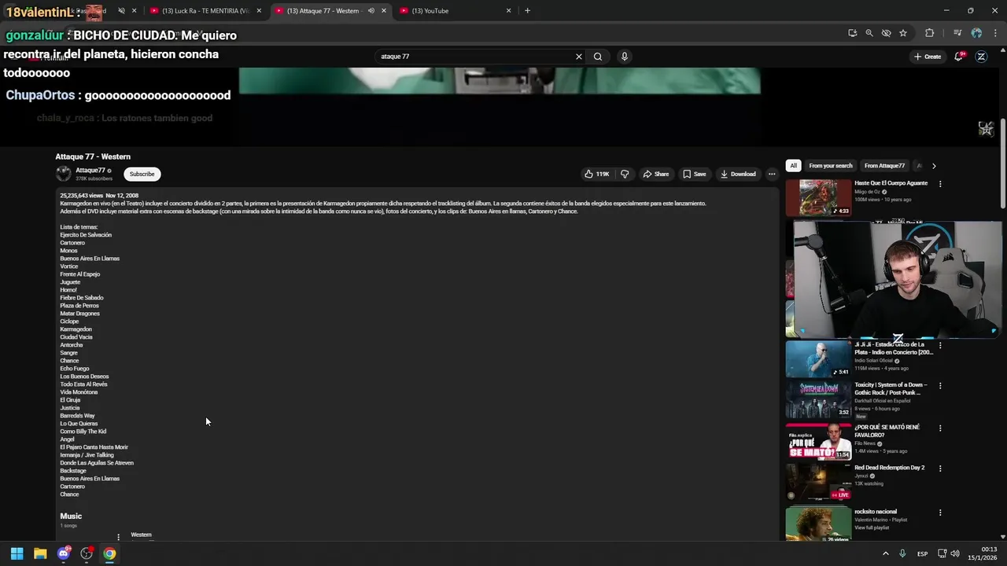This screenshot has height=566, width=1007.
Task: Open the YouTube account avatar menu
Action: pos(981,57)
